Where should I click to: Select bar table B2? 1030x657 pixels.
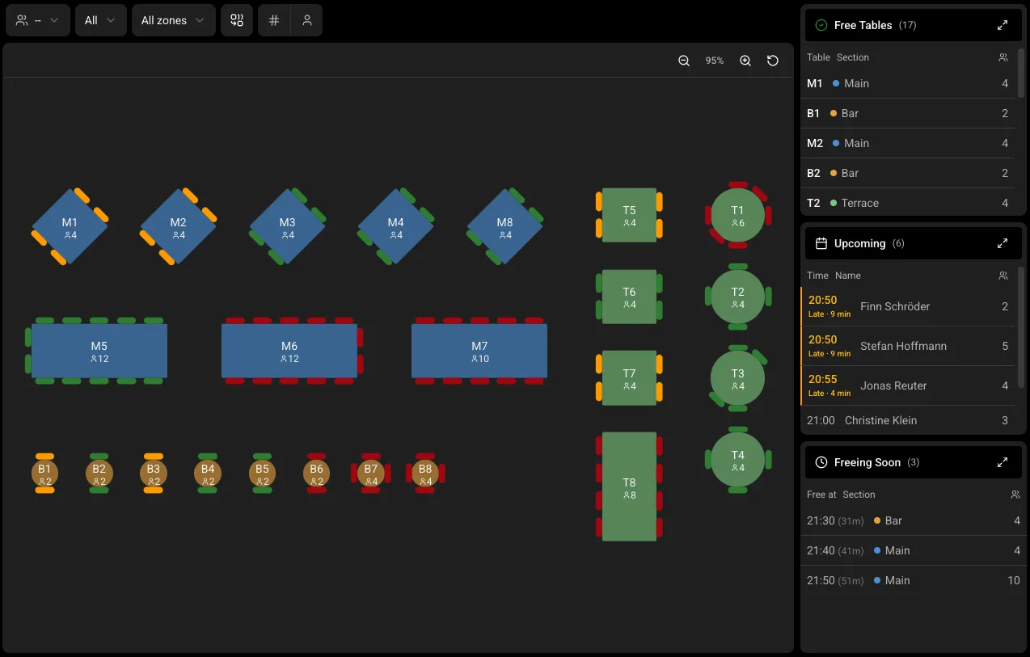(99, 474)
